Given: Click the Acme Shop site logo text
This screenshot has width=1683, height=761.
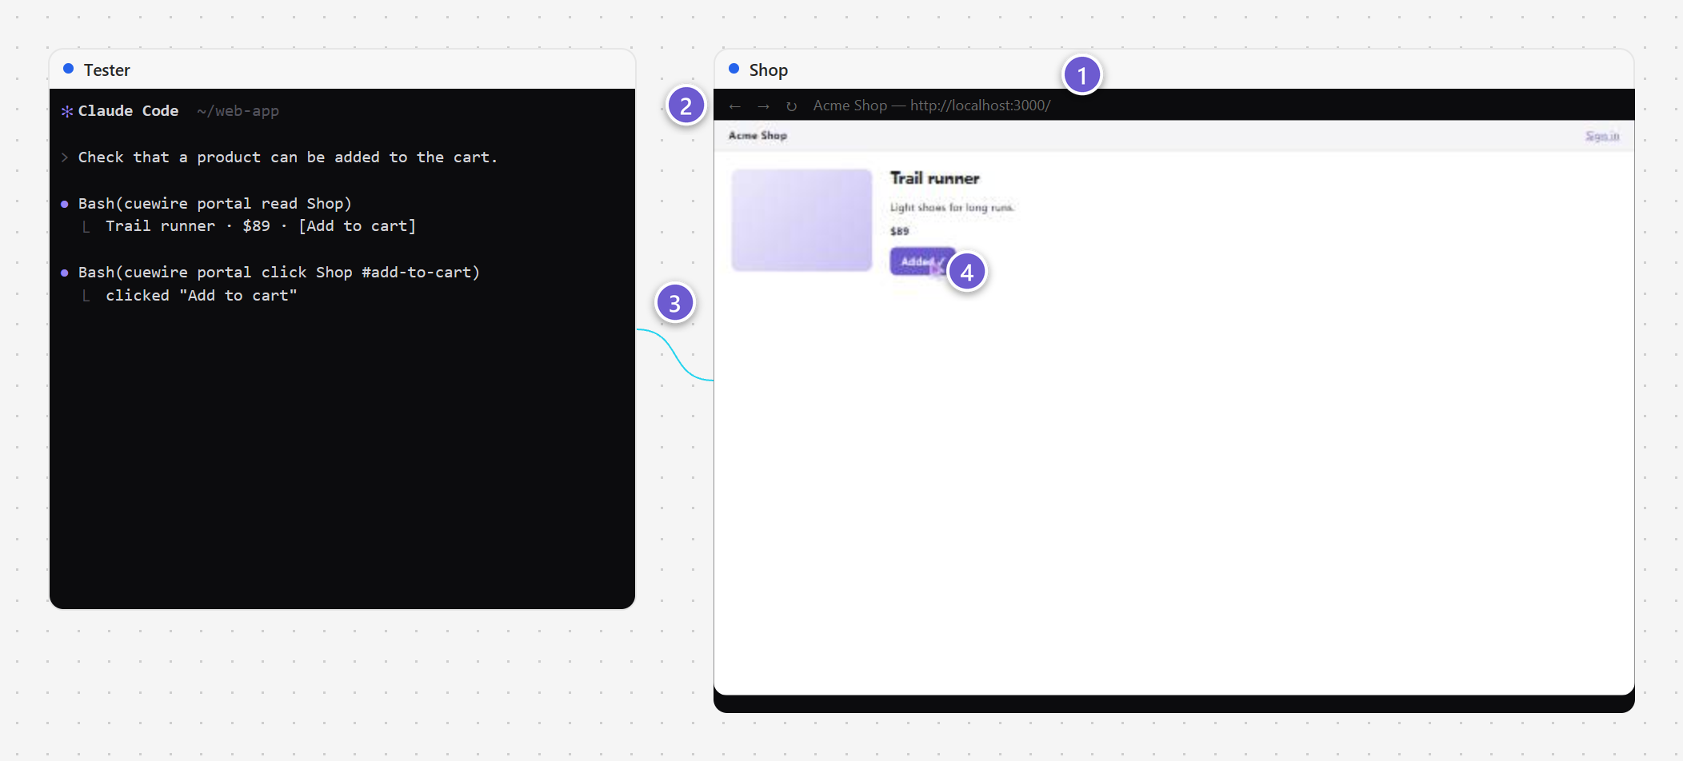Looking at the screenshot, I should [758, 136].
